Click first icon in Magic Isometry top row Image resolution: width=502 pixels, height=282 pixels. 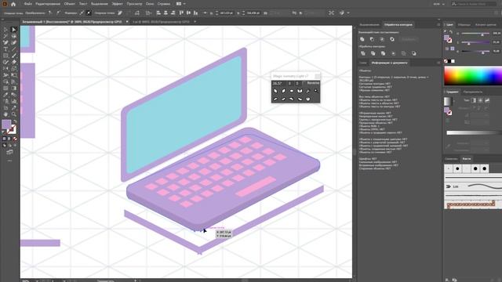point(275,91)
